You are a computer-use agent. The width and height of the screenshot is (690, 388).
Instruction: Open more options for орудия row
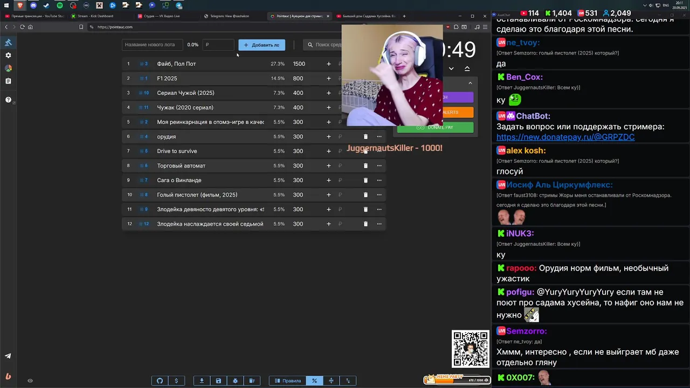pyautogui.click(x=379, y=136)
